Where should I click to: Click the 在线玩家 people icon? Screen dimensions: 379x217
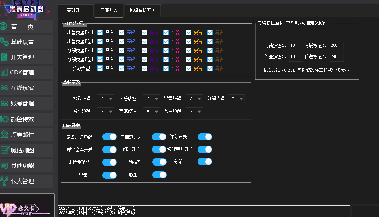coord(4,88)
